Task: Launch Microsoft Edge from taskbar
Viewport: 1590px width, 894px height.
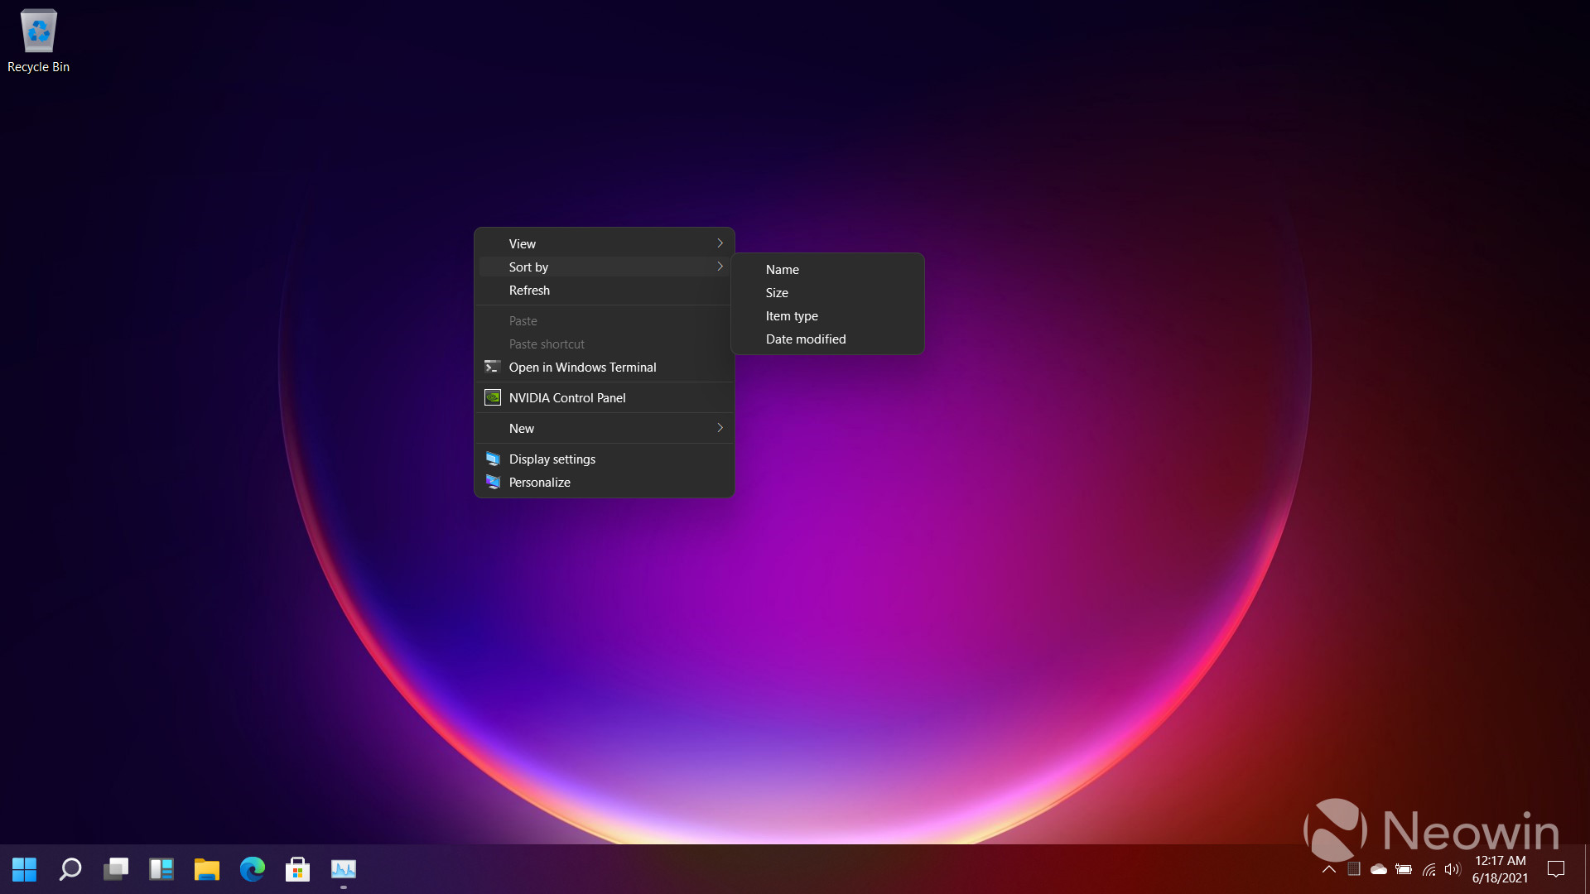Action: [253, 869]
